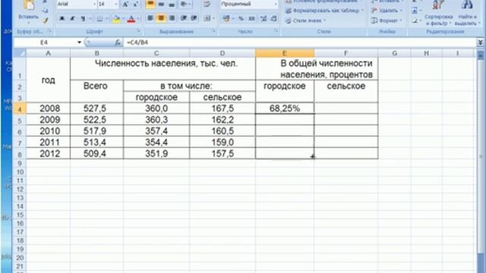Select column G header
Viewport: 486px width, 273px height.
coord(394,53)
